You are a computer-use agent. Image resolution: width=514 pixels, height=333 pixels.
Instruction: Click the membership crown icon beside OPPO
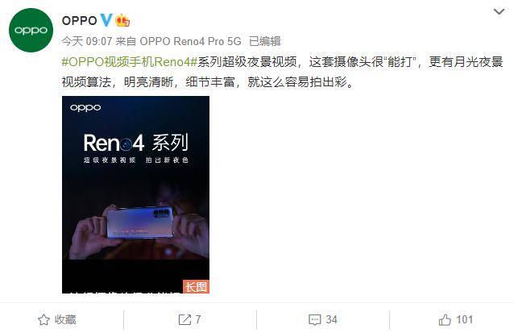pyautogui.click(x=122, y=20)
